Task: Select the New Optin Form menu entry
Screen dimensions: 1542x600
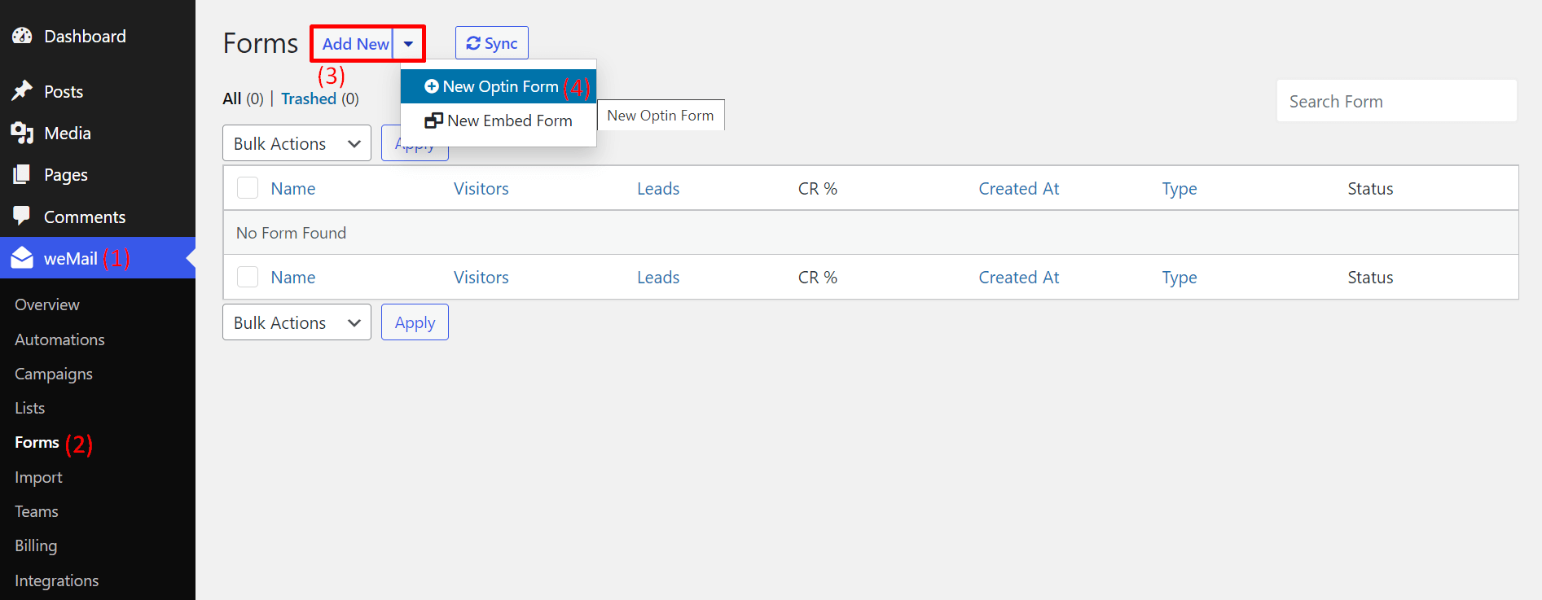Action: pos(499,86)
